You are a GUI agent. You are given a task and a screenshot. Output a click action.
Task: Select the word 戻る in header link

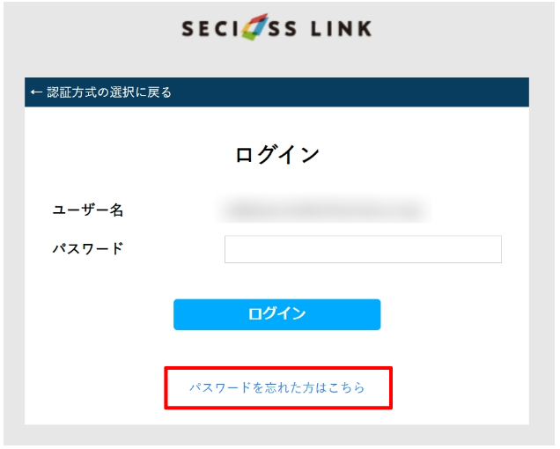[159, 92]
